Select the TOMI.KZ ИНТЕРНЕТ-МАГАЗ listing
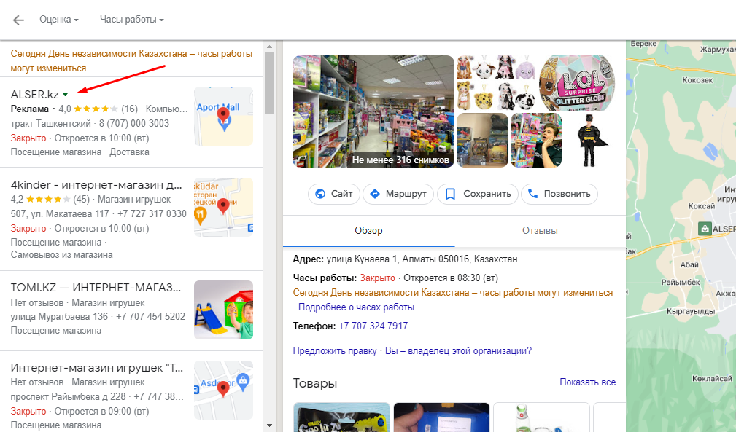 pyautogui.click(x=96, y=288)
